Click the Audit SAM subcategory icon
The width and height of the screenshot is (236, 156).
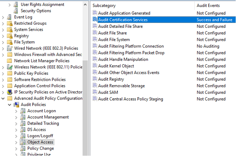[95, 92]
